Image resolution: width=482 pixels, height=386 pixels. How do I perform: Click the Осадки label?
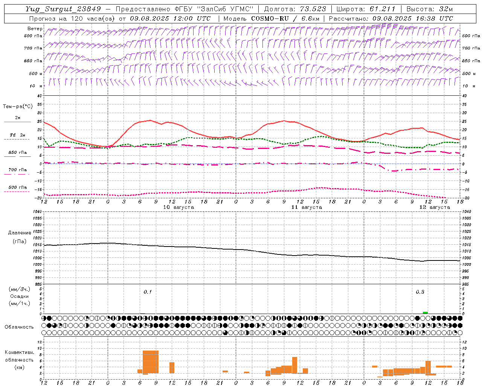coord(20,296)
